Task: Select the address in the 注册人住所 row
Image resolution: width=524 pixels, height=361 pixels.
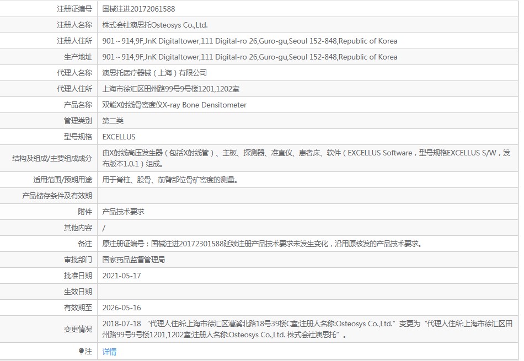Action: 250,41
